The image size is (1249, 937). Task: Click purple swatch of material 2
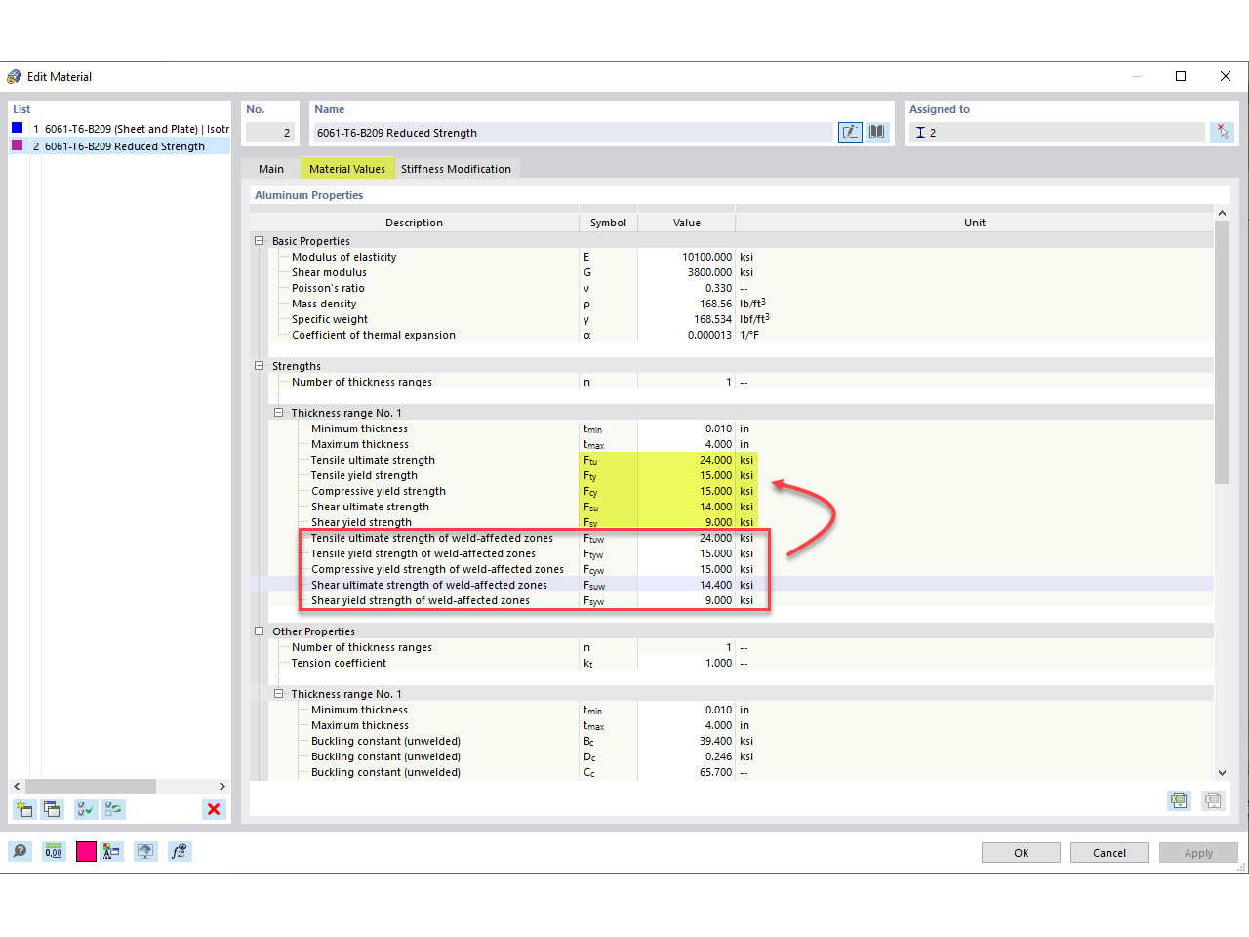(x=17, y=145)
